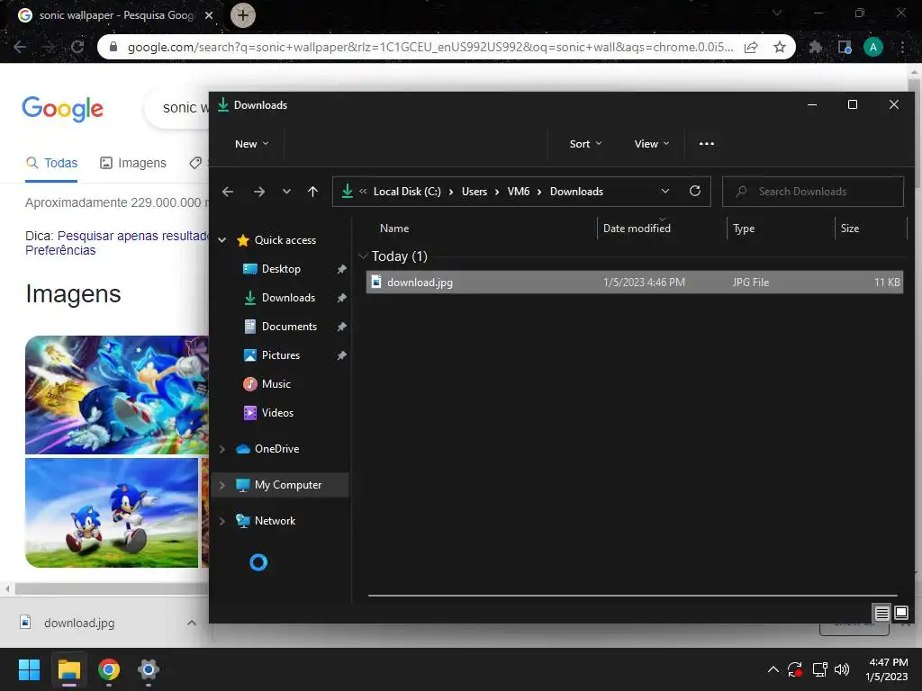Click VM6 in the address path

[x=519, y=192]
